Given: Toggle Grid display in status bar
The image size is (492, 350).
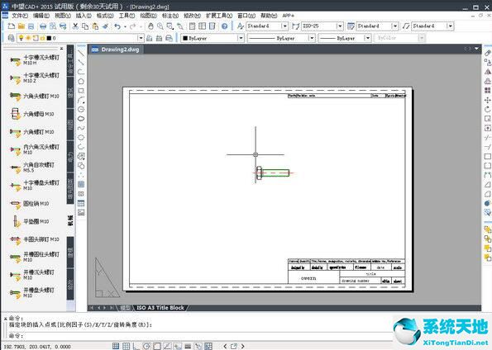Looking at the screenshot, I should click(x=127, y=346).
